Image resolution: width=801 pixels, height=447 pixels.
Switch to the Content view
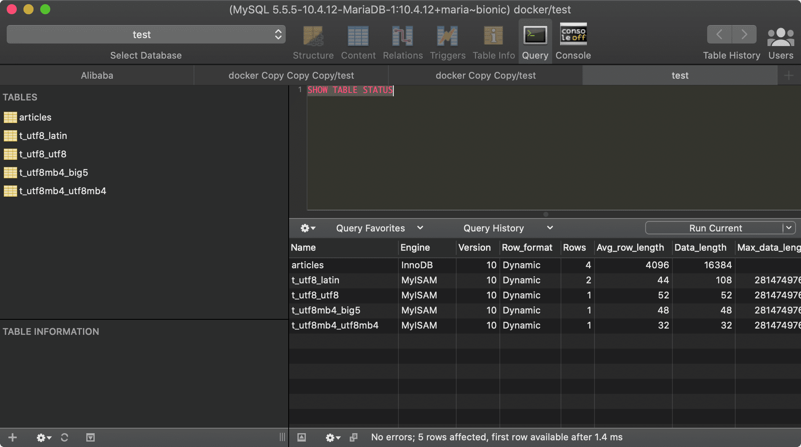pos(358,41)
